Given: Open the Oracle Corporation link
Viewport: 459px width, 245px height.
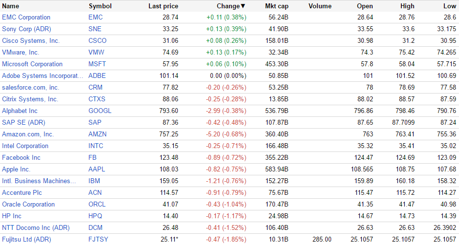Looking at the screenshot, I should tap(28, 204).
